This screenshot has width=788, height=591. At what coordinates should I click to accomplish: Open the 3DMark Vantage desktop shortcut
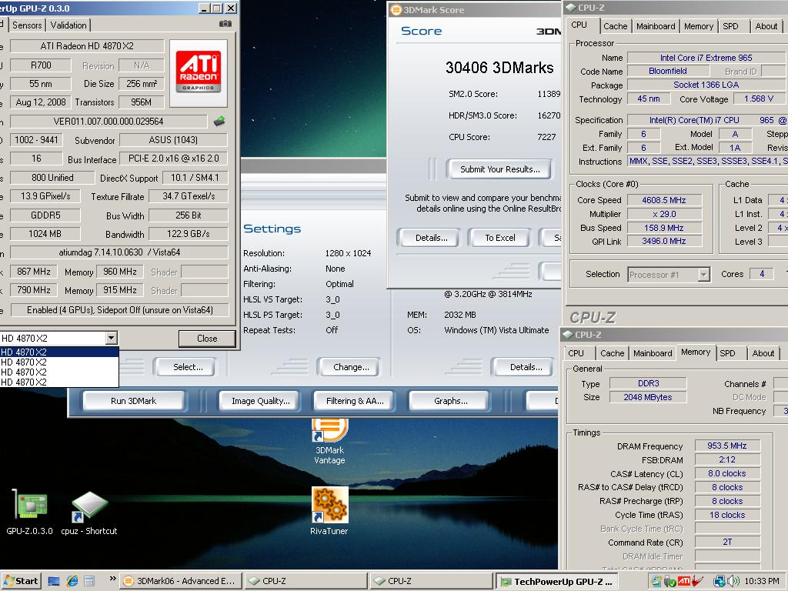[329, 442]
